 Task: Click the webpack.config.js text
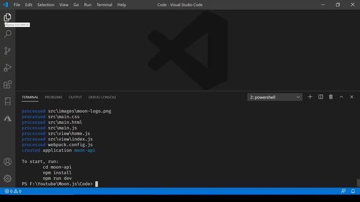pos(70,145)
